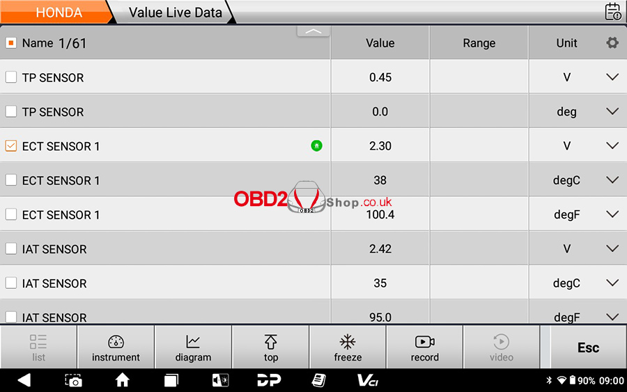The image size is (627, 392).
Task: Open the report notes icon
Action: click(x=318, y=380)
